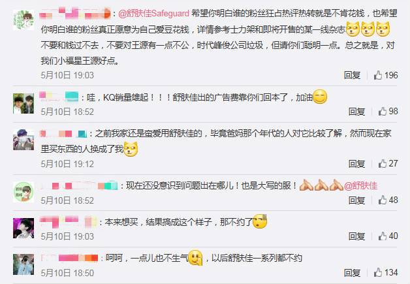This screenshot has height=284, width=410.
Task: Open the @舒肤佳 mention in fourth comment
Action: click(361, 185)
